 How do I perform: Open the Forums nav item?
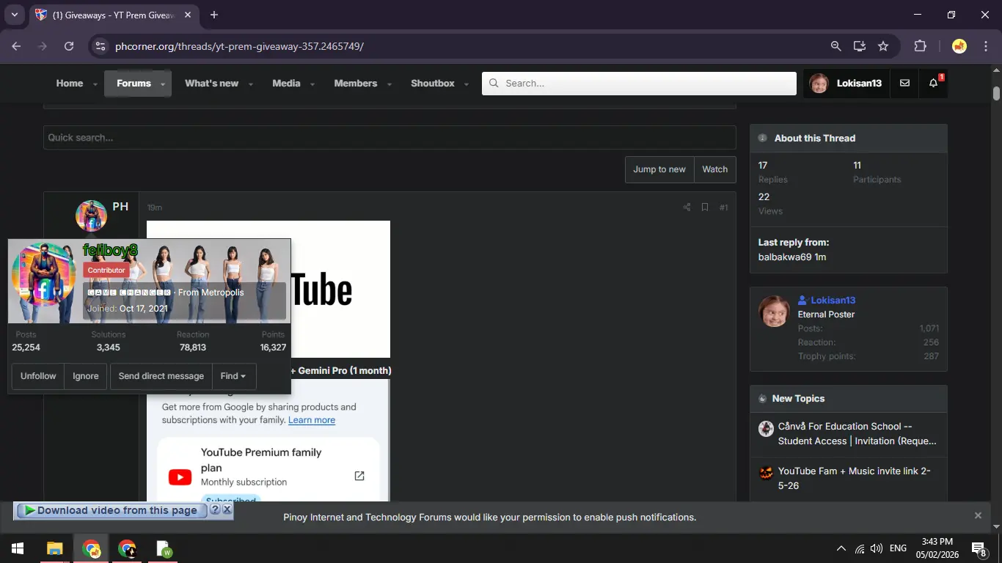pos(134,84)
